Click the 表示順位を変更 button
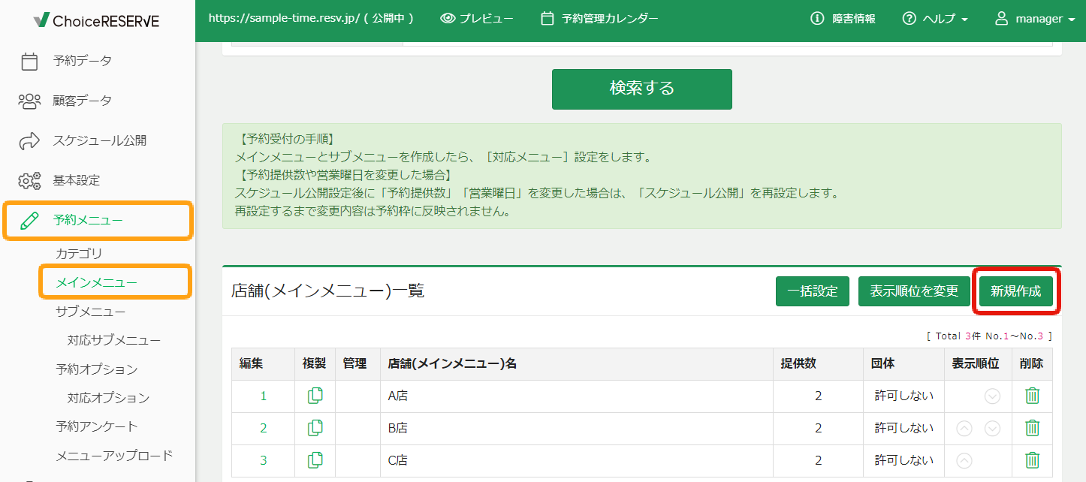The height and width of the screenshot is (482, 1086). 914,291
